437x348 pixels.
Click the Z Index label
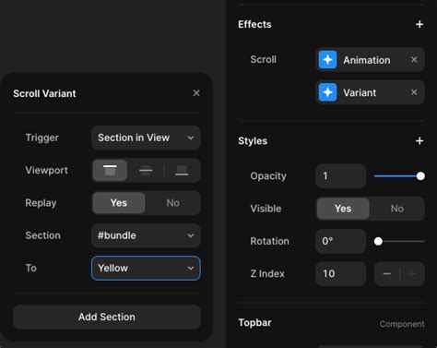(x=267, y=273)
